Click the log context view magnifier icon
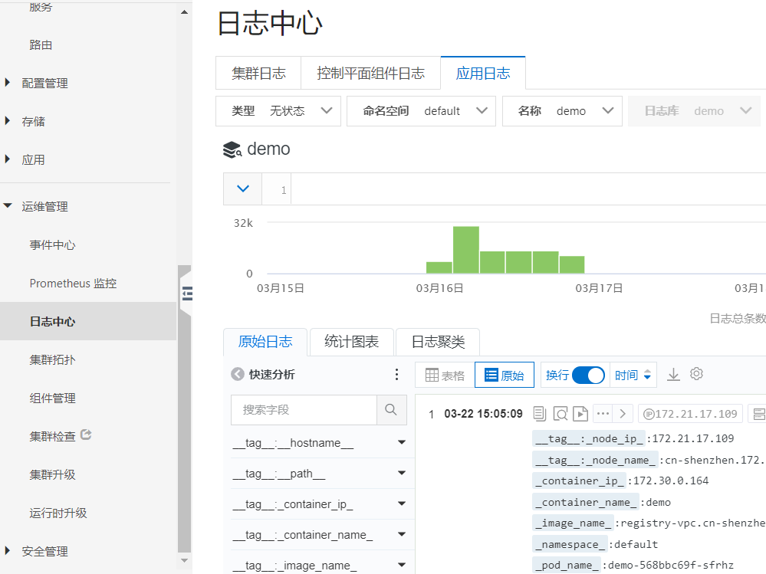The image size is (766, 574). point(561,414)
